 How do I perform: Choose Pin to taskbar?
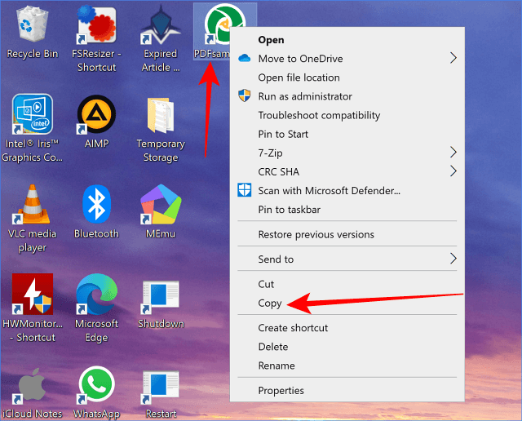click(347, 210)
